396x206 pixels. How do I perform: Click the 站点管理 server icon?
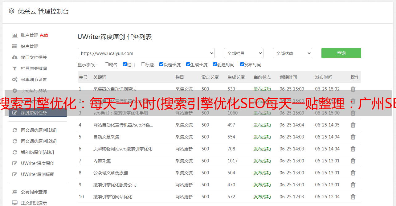coord(14,46)
